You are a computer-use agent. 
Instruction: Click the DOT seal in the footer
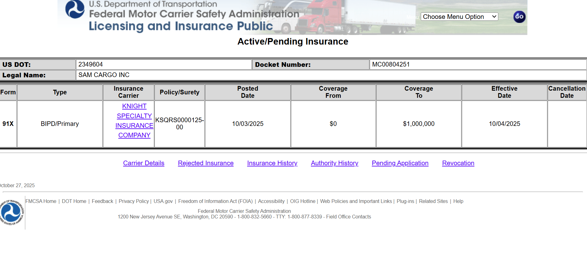click(x=11, y=213)
